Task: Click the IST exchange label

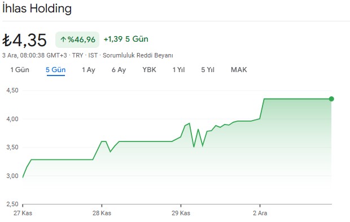Action: pos(93,55)
